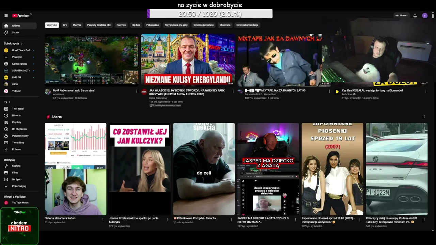Open the Powojnie subscription channel

pos(19,57)
